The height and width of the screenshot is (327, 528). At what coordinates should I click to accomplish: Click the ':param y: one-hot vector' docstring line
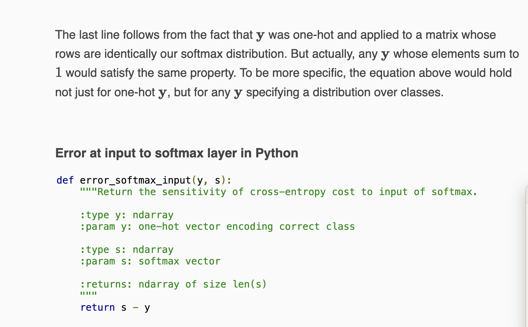pos(217,227)
